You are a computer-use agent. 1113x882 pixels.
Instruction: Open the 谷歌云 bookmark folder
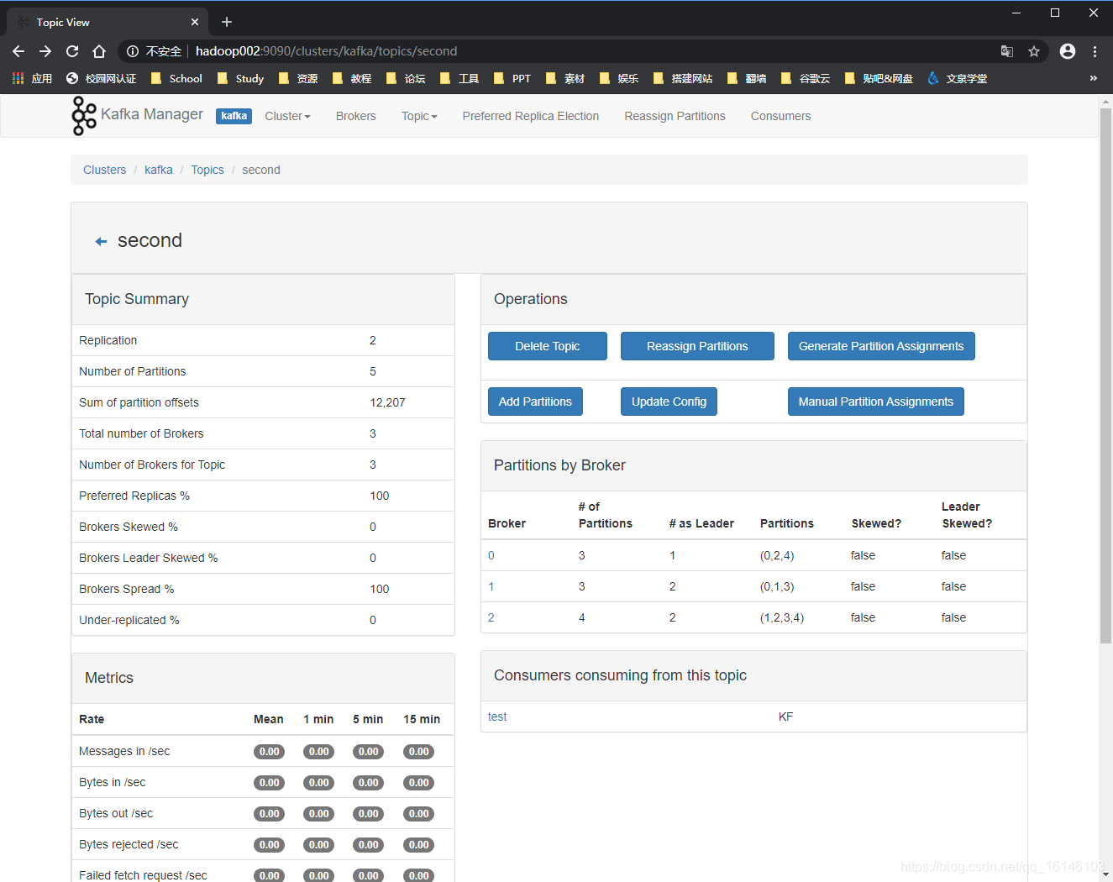tap(806, 78)
